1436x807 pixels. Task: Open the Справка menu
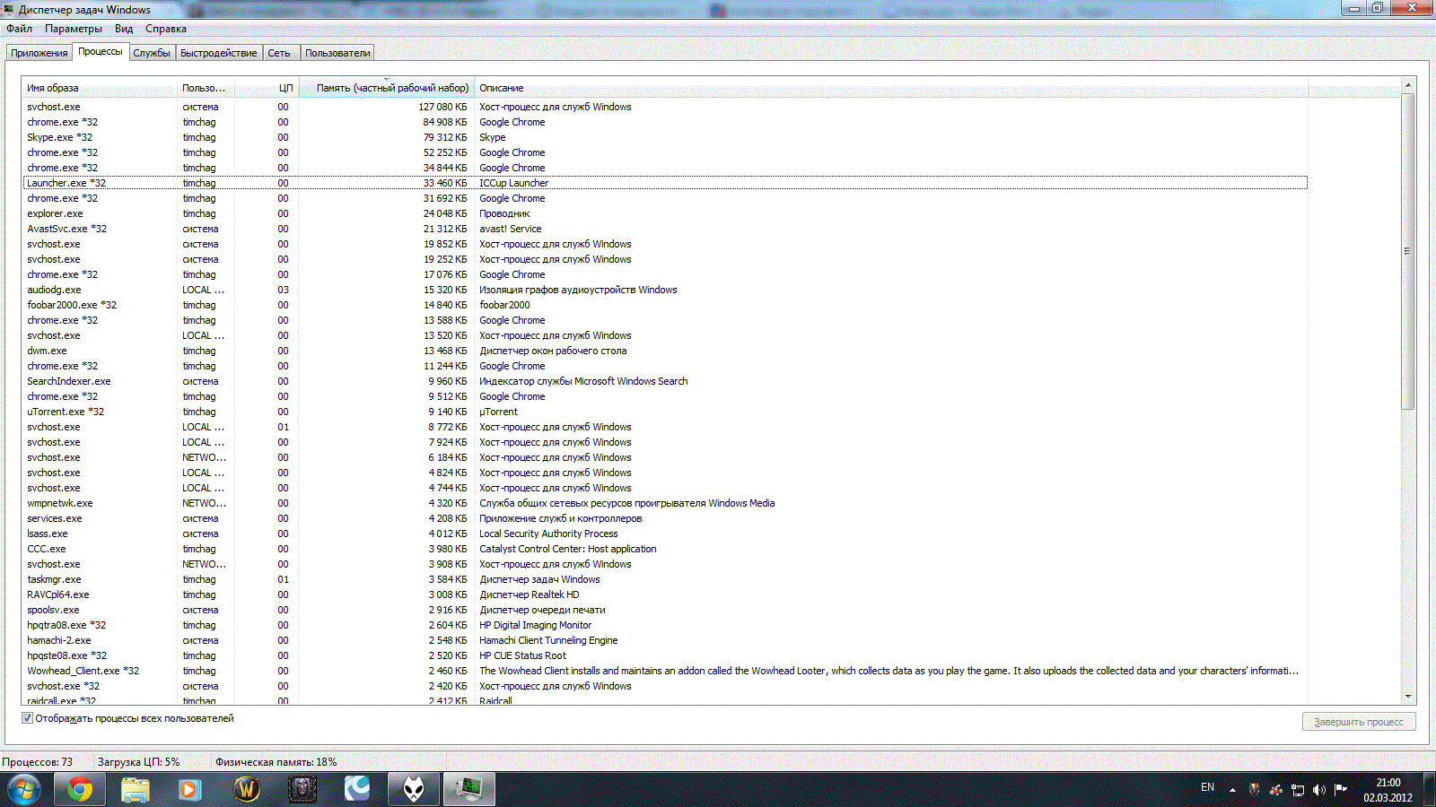click(x=166, y=29)
